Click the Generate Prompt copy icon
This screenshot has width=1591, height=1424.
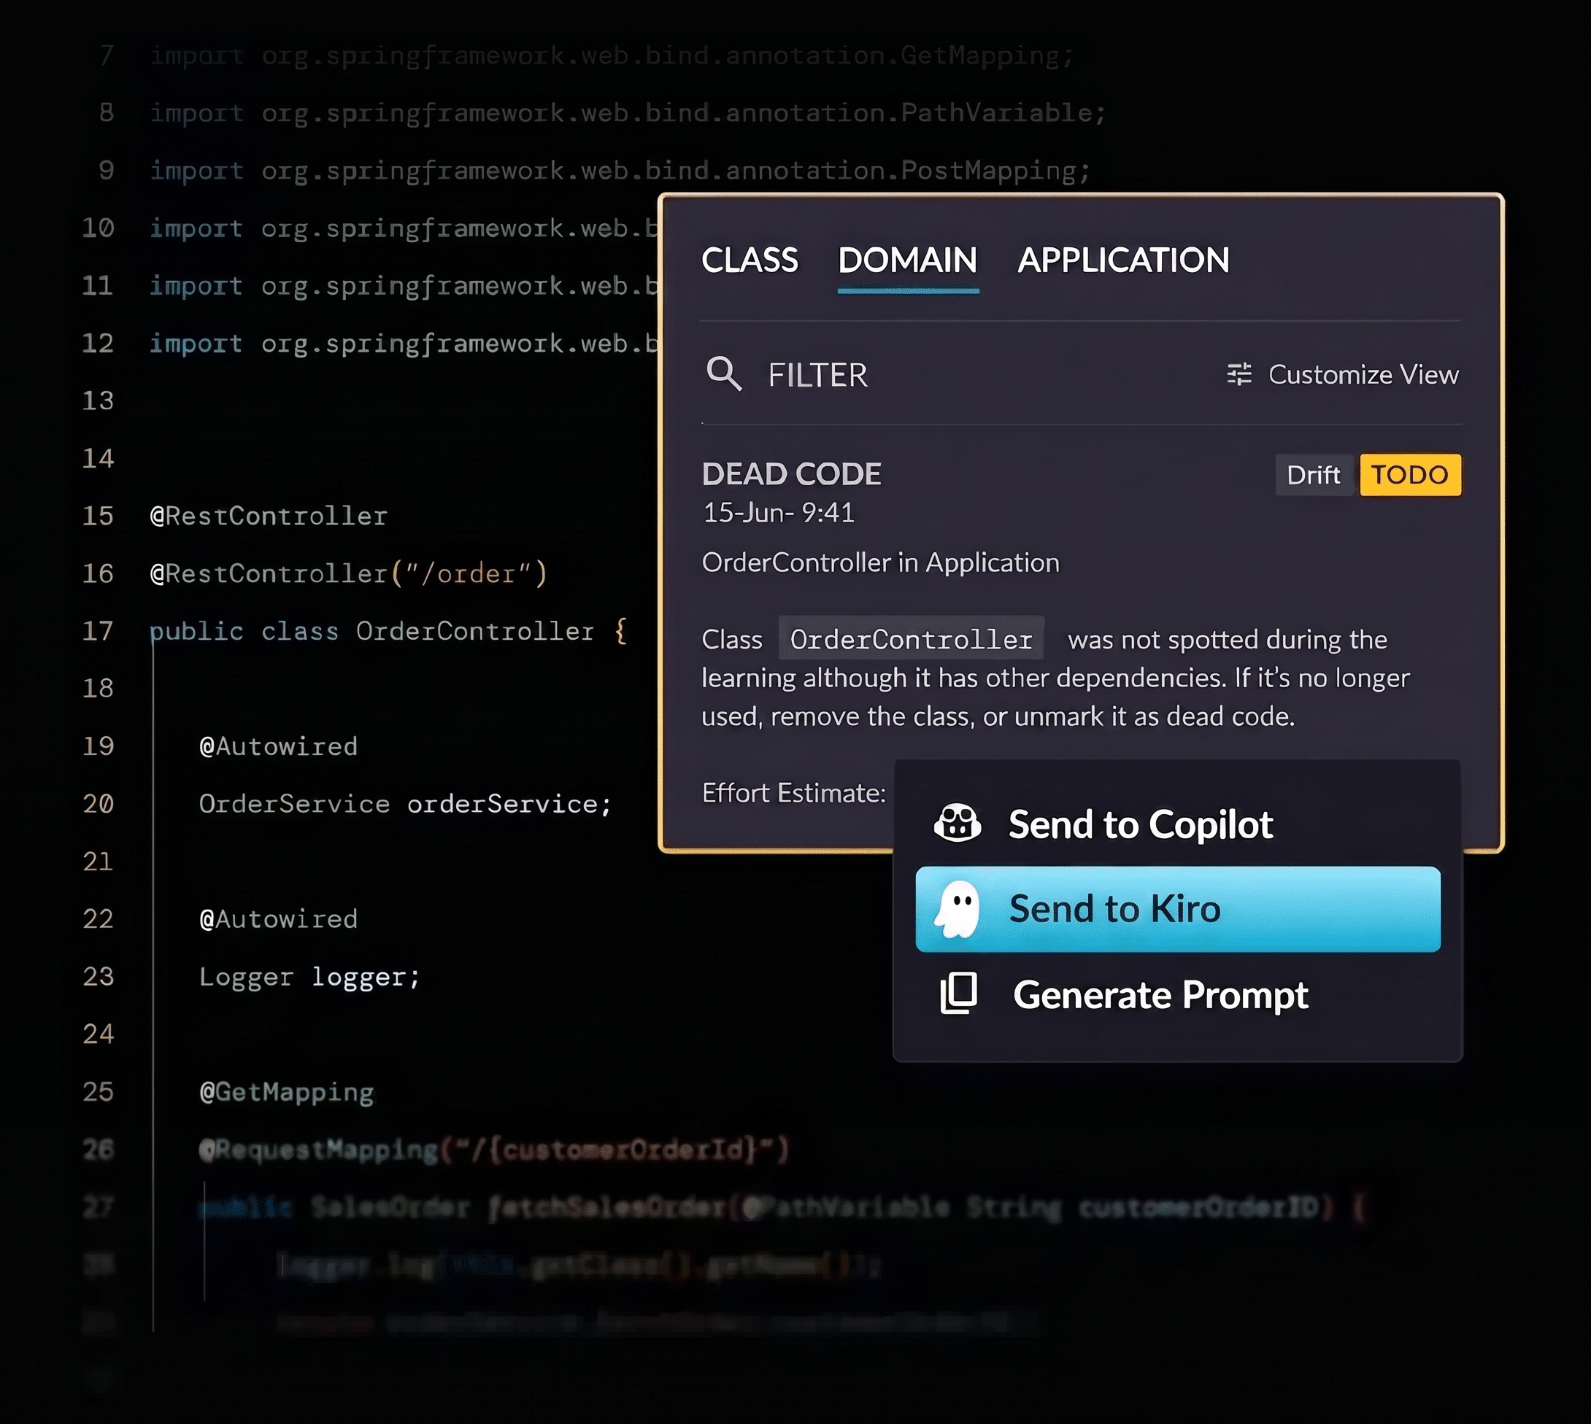[959, 994]
